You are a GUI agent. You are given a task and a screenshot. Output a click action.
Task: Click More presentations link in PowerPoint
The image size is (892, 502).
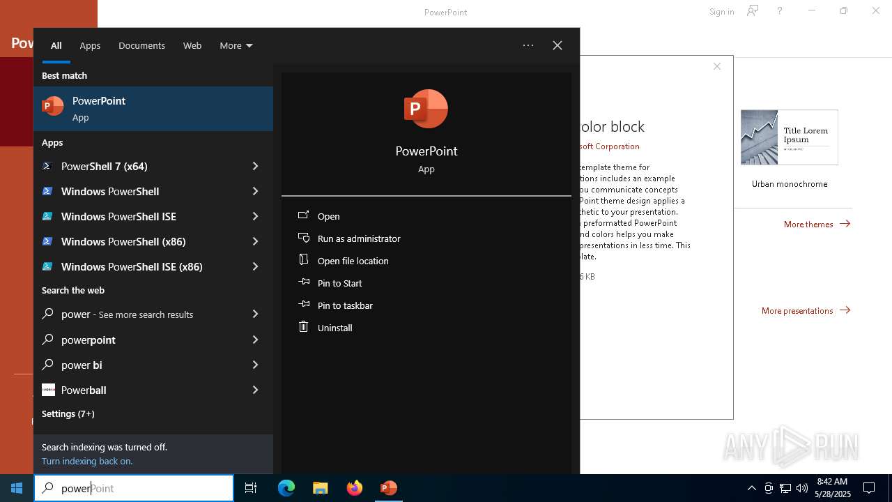point(806,310)
